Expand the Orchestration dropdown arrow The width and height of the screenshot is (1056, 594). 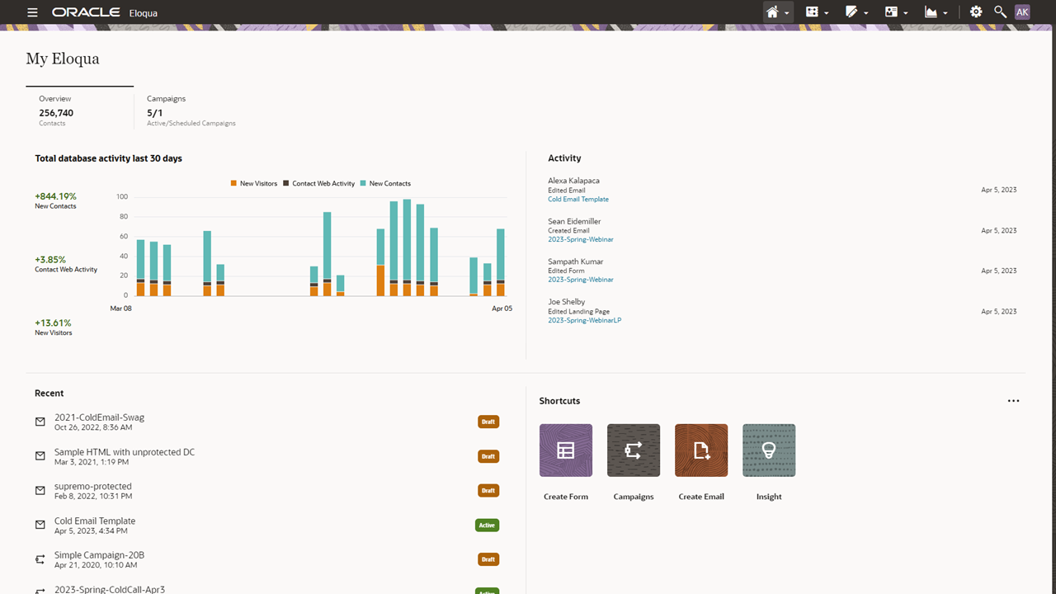tap(827, 13)
